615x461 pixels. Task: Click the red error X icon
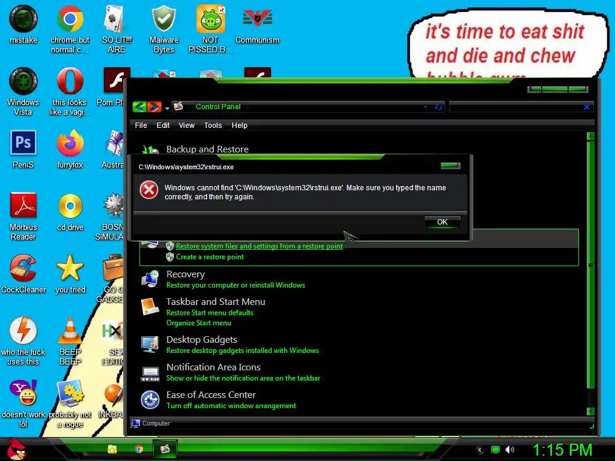click(x=149, y=190)
